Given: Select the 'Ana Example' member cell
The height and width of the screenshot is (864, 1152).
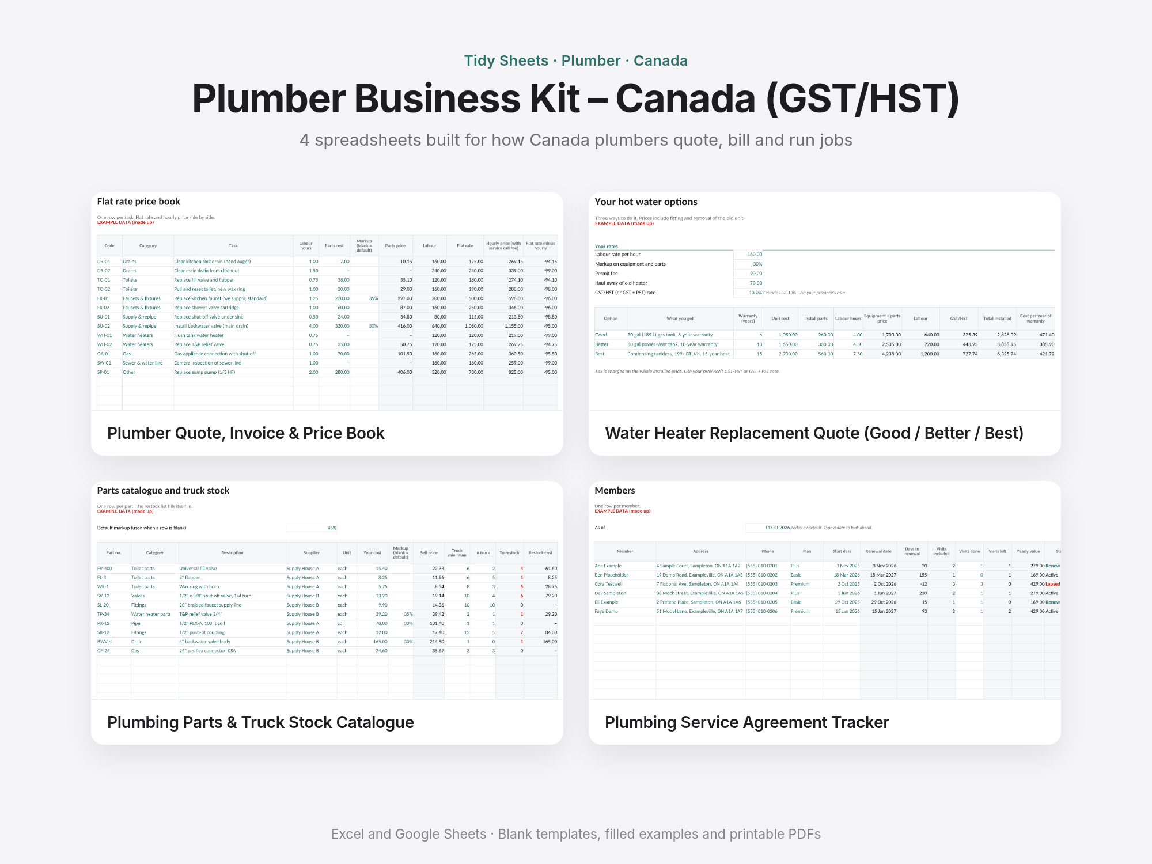Looking at the screenshot, I should pyautogui.click(x=625, y=566).
